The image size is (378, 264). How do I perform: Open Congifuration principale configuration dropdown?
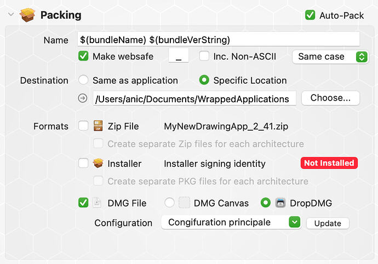click(231, 222)
